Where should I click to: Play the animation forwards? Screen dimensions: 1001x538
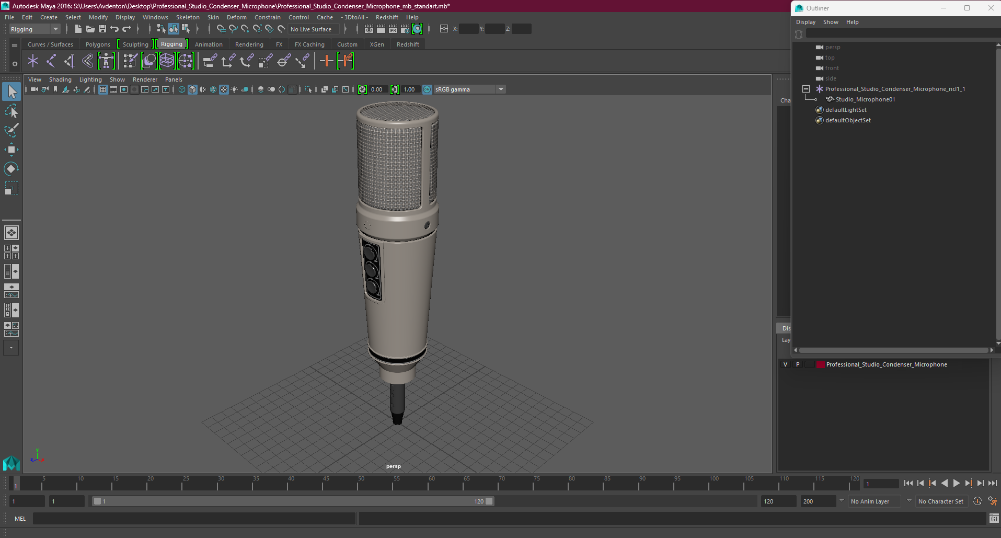957,484
